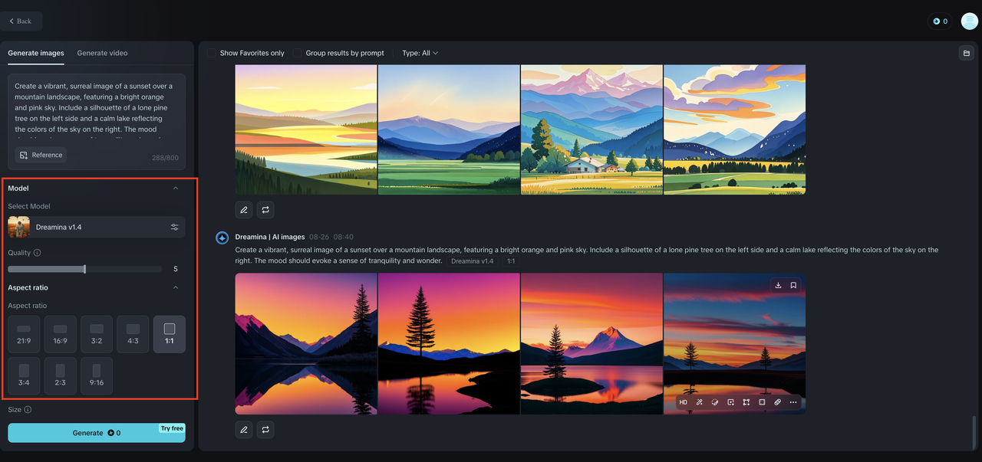982x462 pixels.
Task: Select the remove/crop frame icon
Action: [x=762, y=402]
